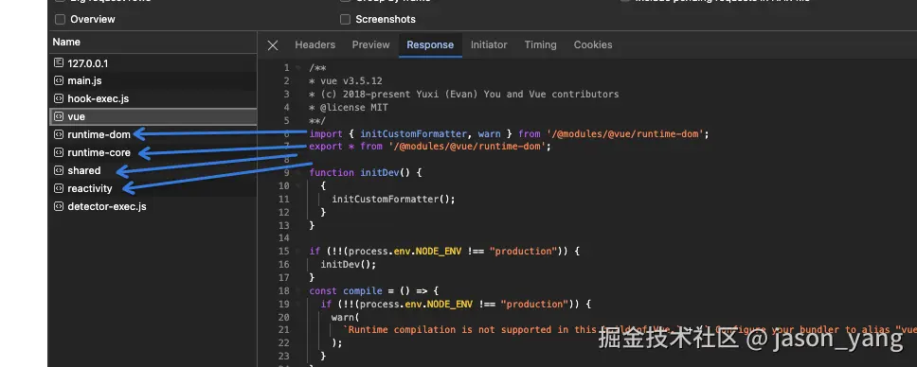The image size is (917, 367).
Task: Select the runtime-dom request name
Action: click(x=99, y=134)
